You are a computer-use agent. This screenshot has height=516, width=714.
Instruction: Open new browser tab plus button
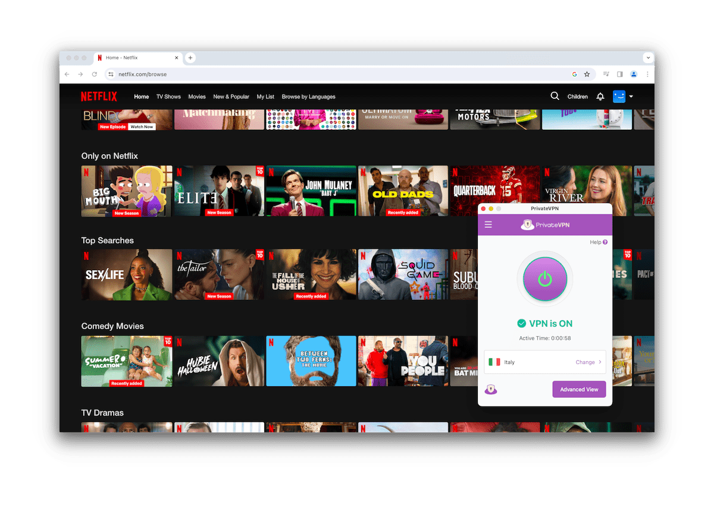coord(190,58)
